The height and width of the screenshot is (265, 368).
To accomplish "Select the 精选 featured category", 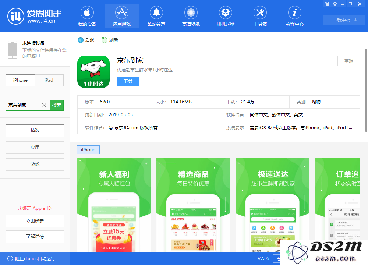I will pos(35,131).
